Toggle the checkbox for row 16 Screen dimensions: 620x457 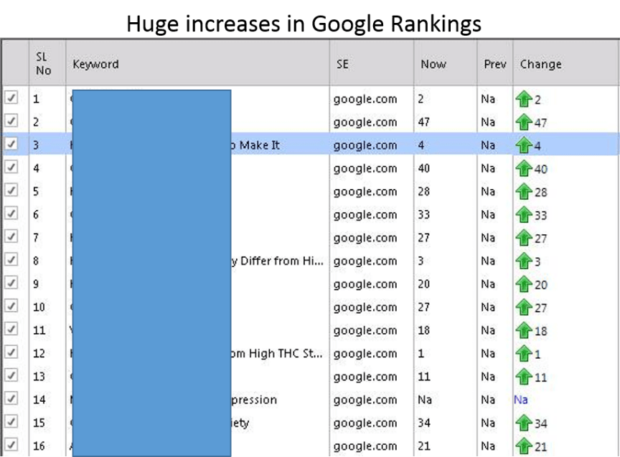(x=11, y=444)
